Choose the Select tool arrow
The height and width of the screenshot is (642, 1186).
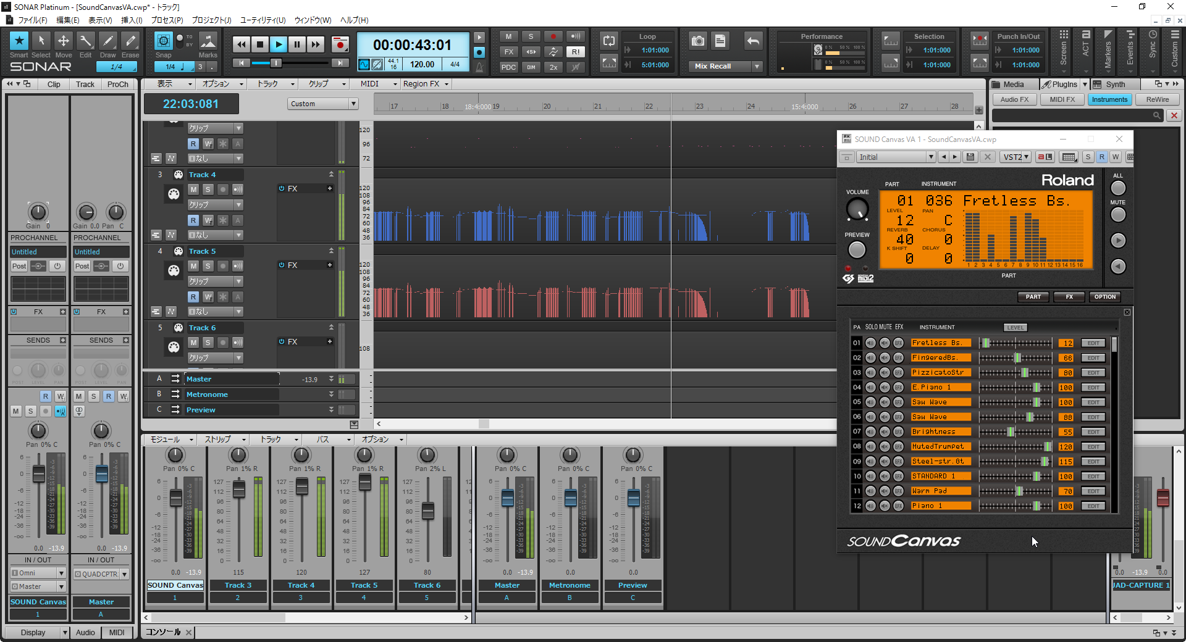[x=41, y=41]
